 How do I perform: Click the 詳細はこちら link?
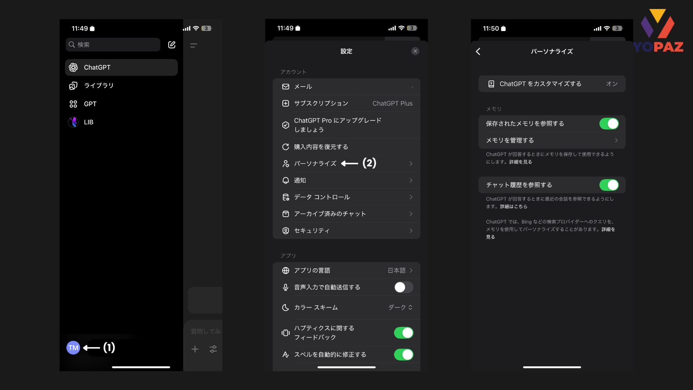(x=514, y=207)
